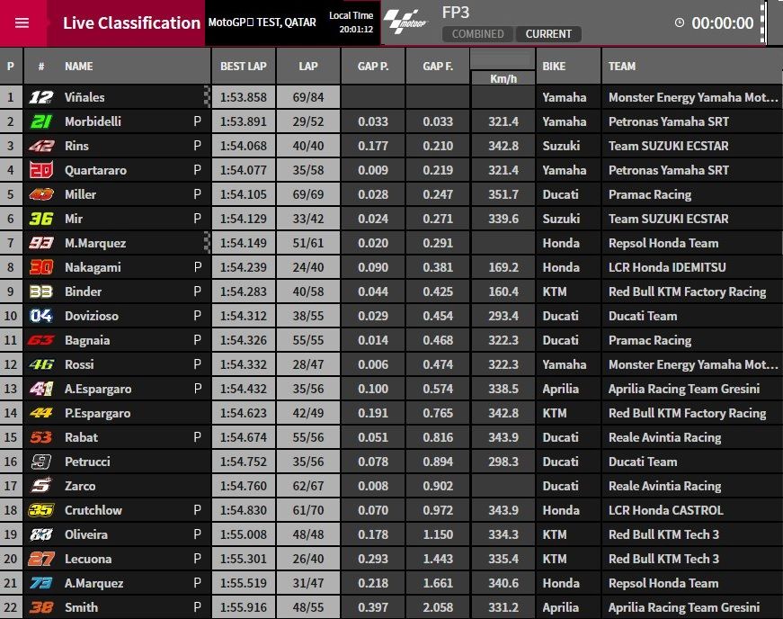Select rider name Quartararo
The image size is (783, 619).
coord(96,170)
